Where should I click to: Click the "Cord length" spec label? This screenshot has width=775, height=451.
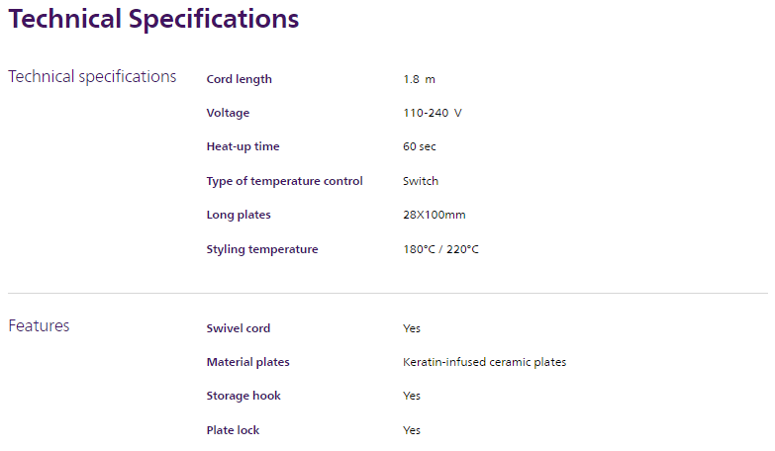tap(239, 79)
